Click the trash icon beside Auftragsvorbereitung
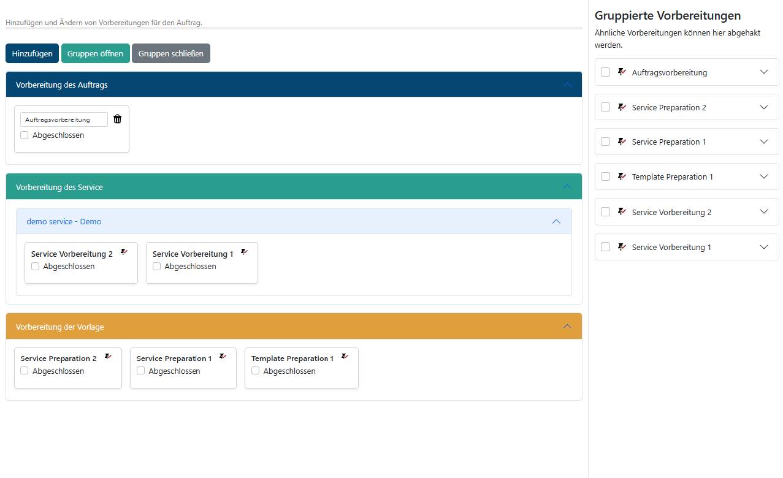783x478 pixels. [x=118, y=120]
